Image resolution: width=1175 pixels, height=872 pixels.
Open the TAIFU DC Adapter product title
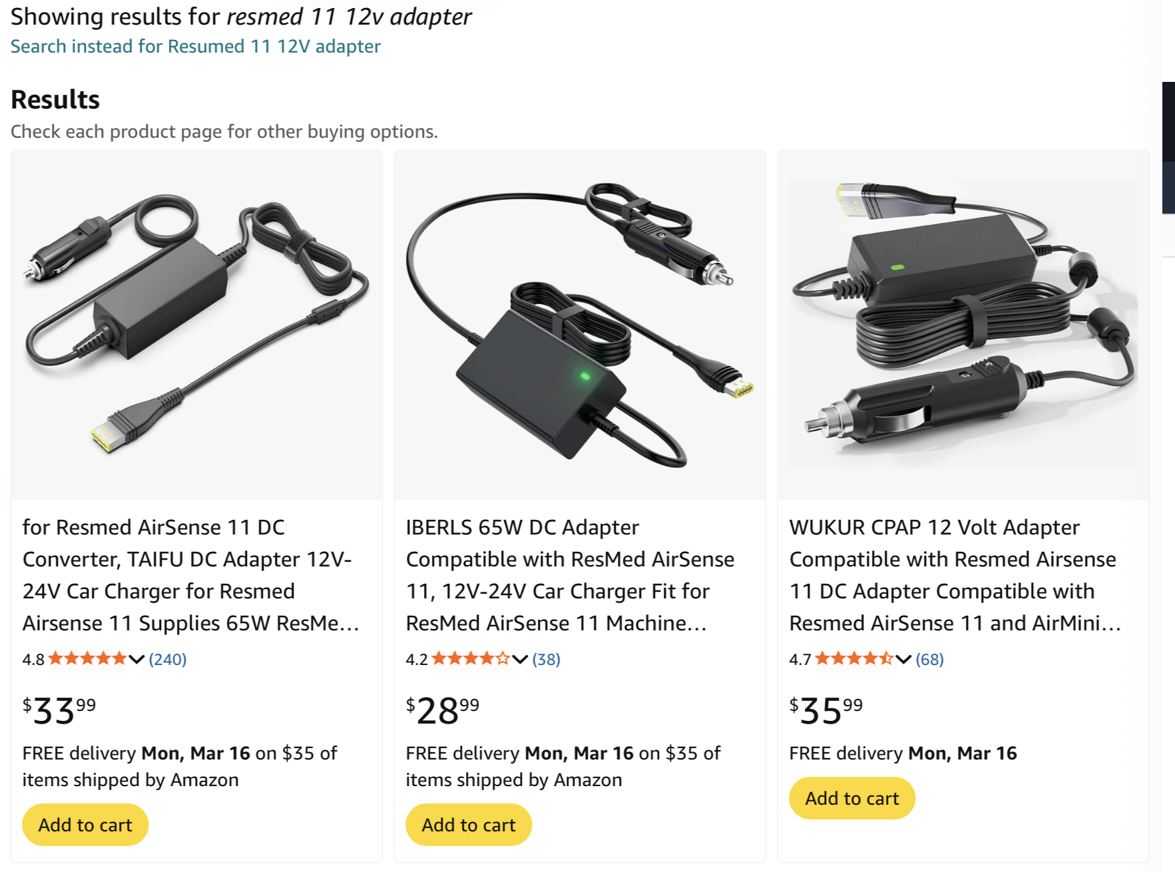pos(190,574)
